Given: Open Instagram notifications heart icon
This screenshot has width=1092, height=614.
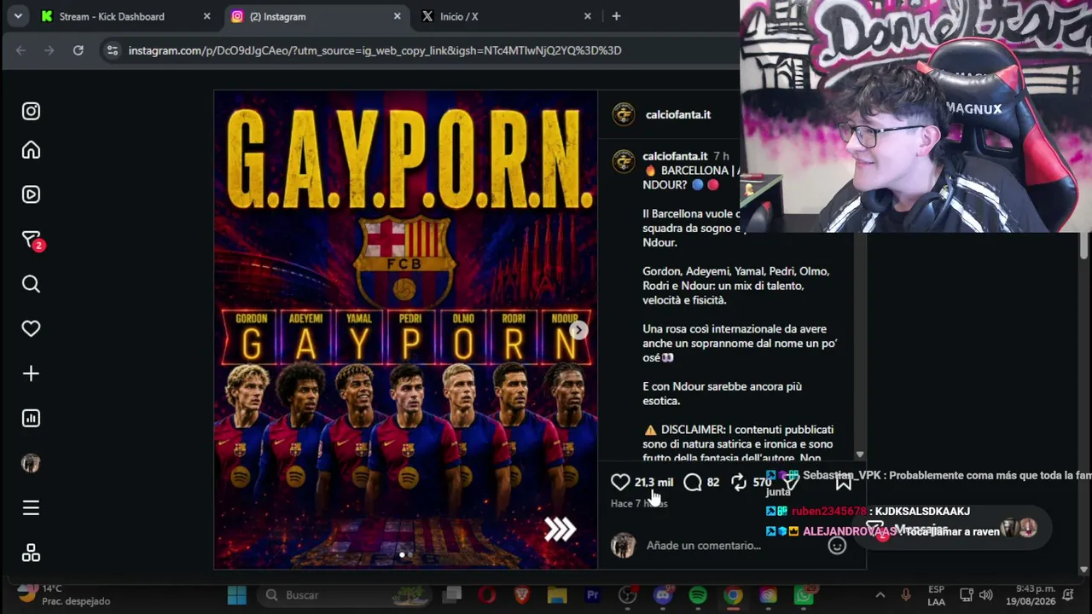Looking at the screenshot, I should click(31, 328).
